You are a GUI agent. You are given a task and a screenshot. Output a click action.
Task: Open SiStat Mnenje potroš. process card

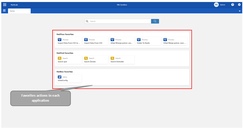point(122,41)
